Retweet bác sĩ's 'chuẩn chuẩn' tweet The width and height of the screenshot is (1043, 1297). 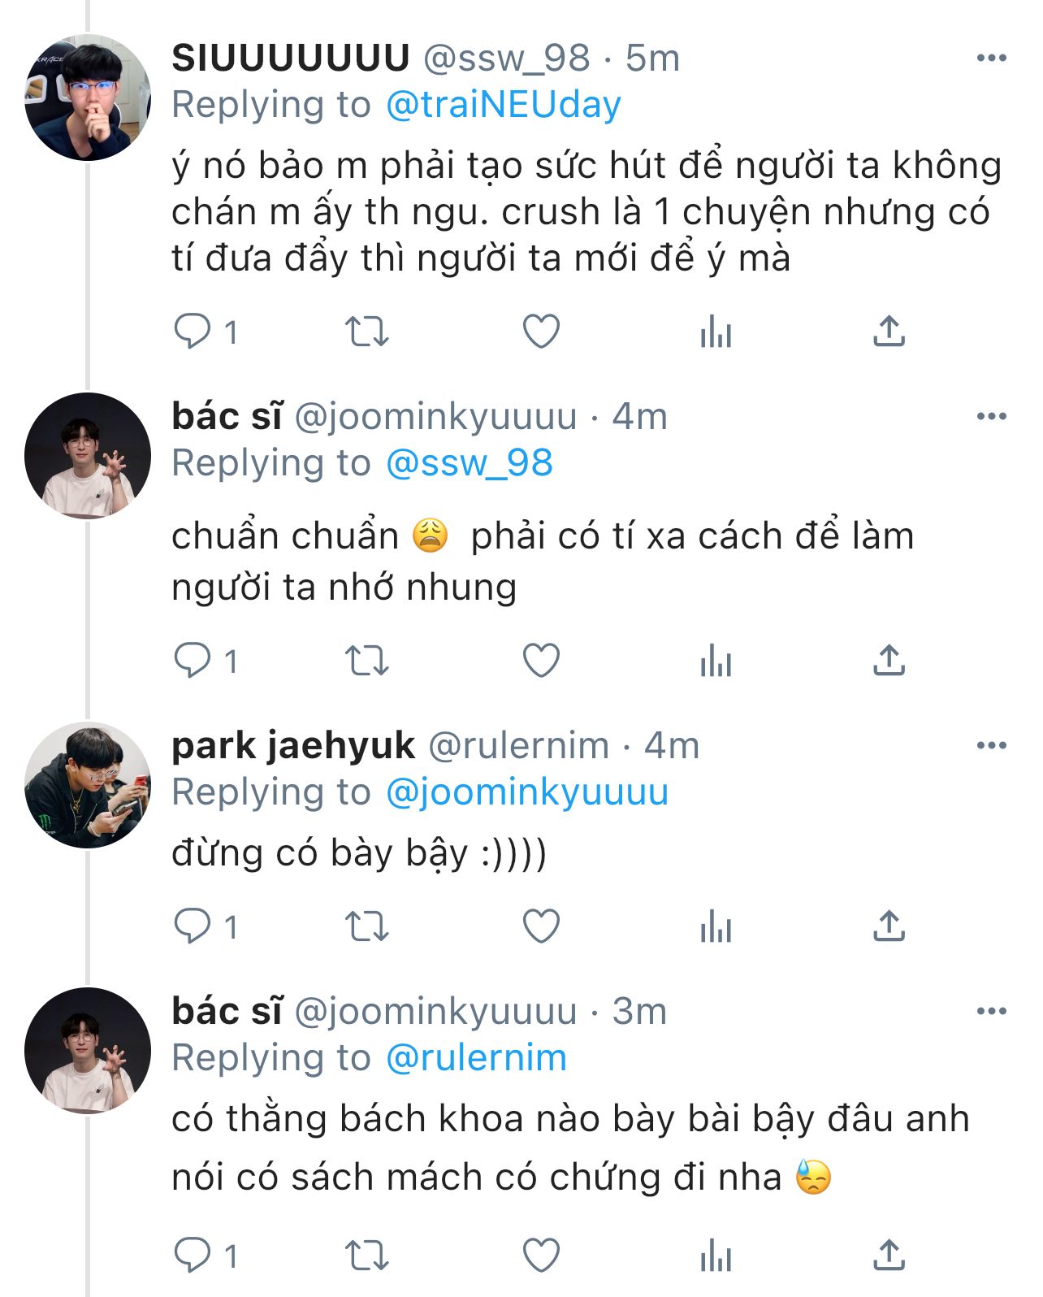(x=366, y=661)
